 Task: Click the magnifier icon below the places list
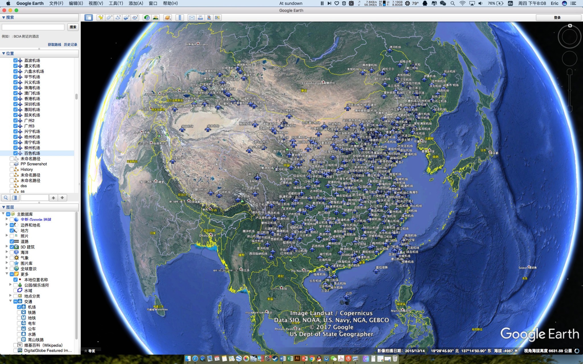(x=6, y=198)
